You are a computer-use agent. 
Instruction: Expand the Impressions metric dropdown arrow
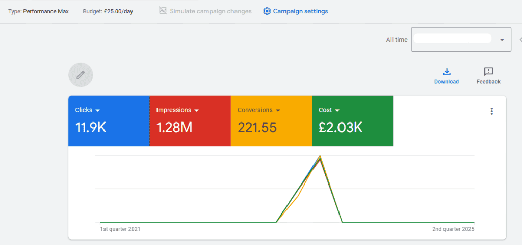[x=196, y=110]
